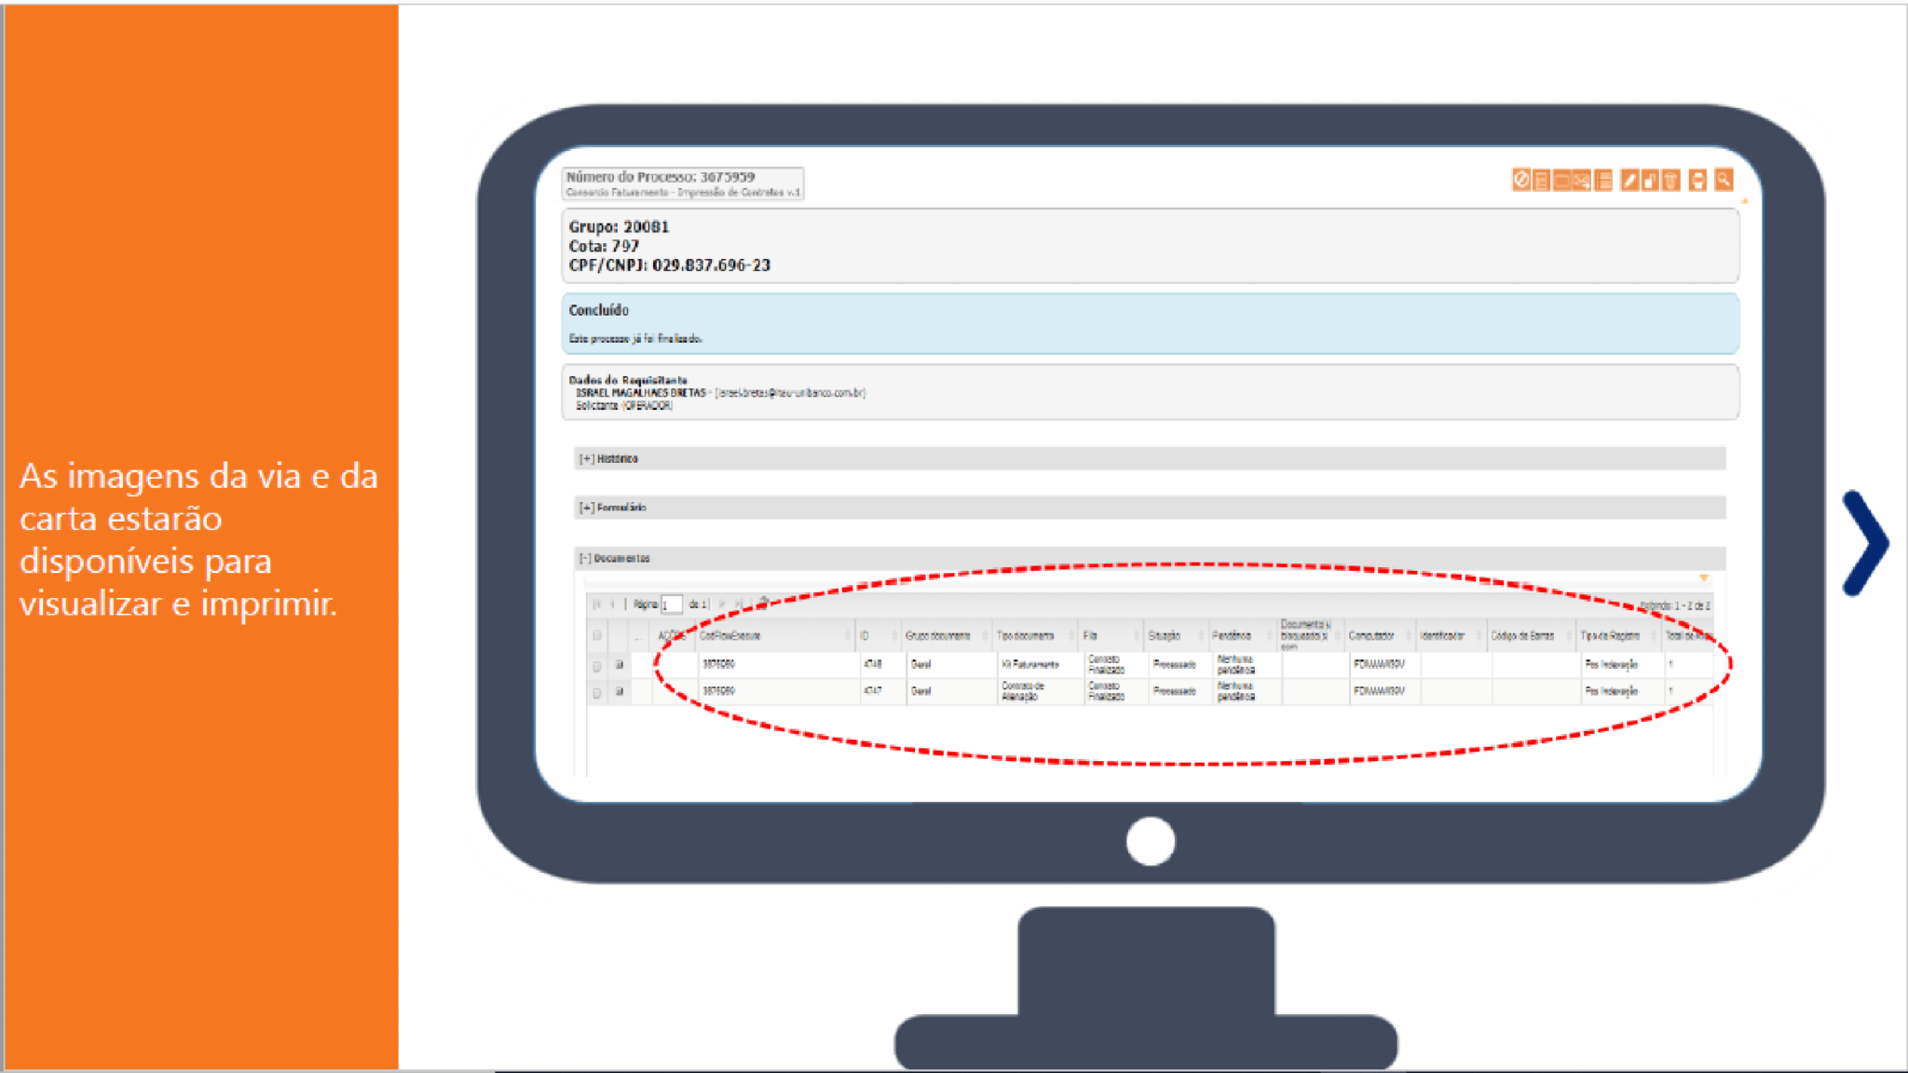The width and height of the screenshot is (1908, 1073).
Task: Open the list view icon in the orange toolbar
Action: [x=1602, y=180]
